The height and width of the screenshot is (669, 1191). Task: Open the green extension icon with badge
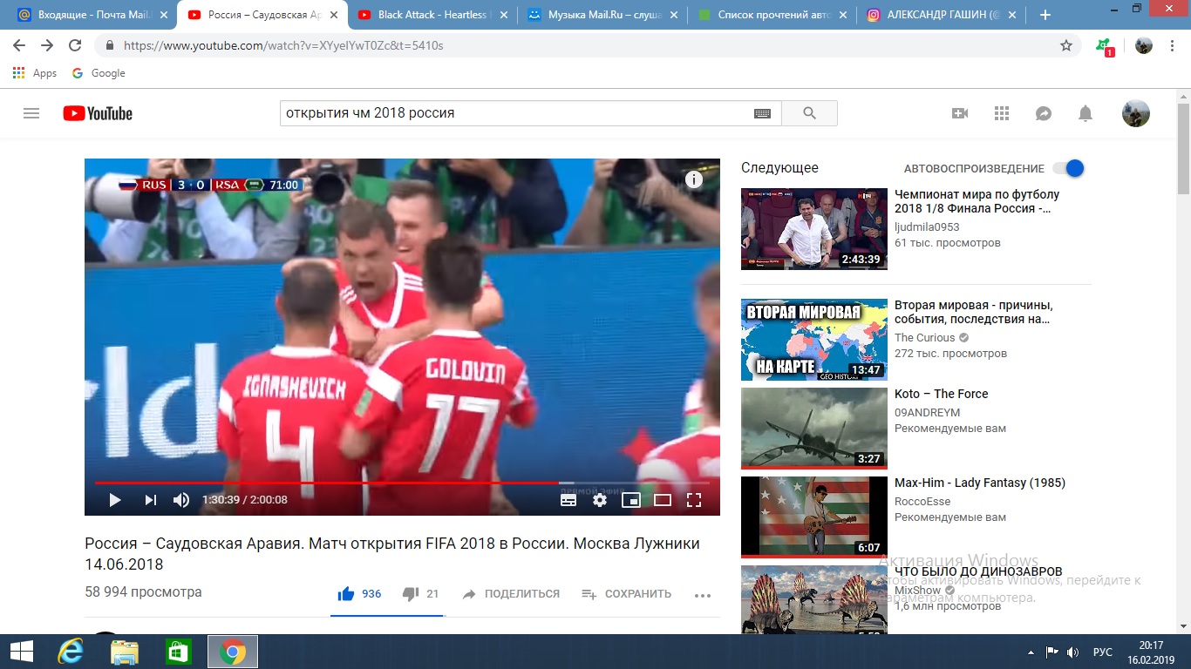pyautogui.click(x=1106, y=46)
